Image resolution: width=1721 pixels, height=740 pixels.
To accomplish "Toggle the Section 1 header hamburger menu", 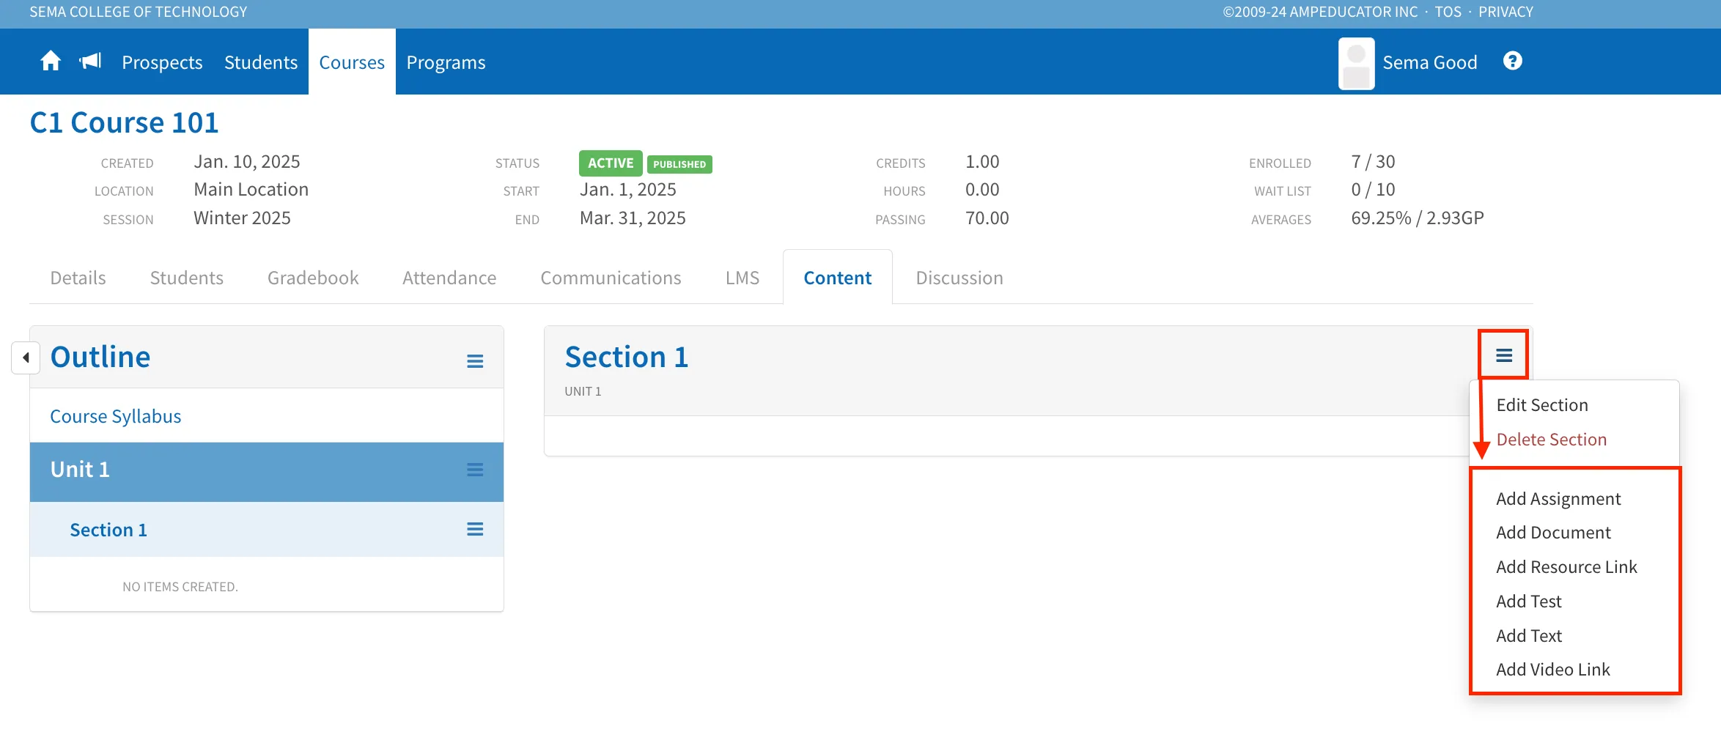I will pyautogui.click(x=1504, y=355).
